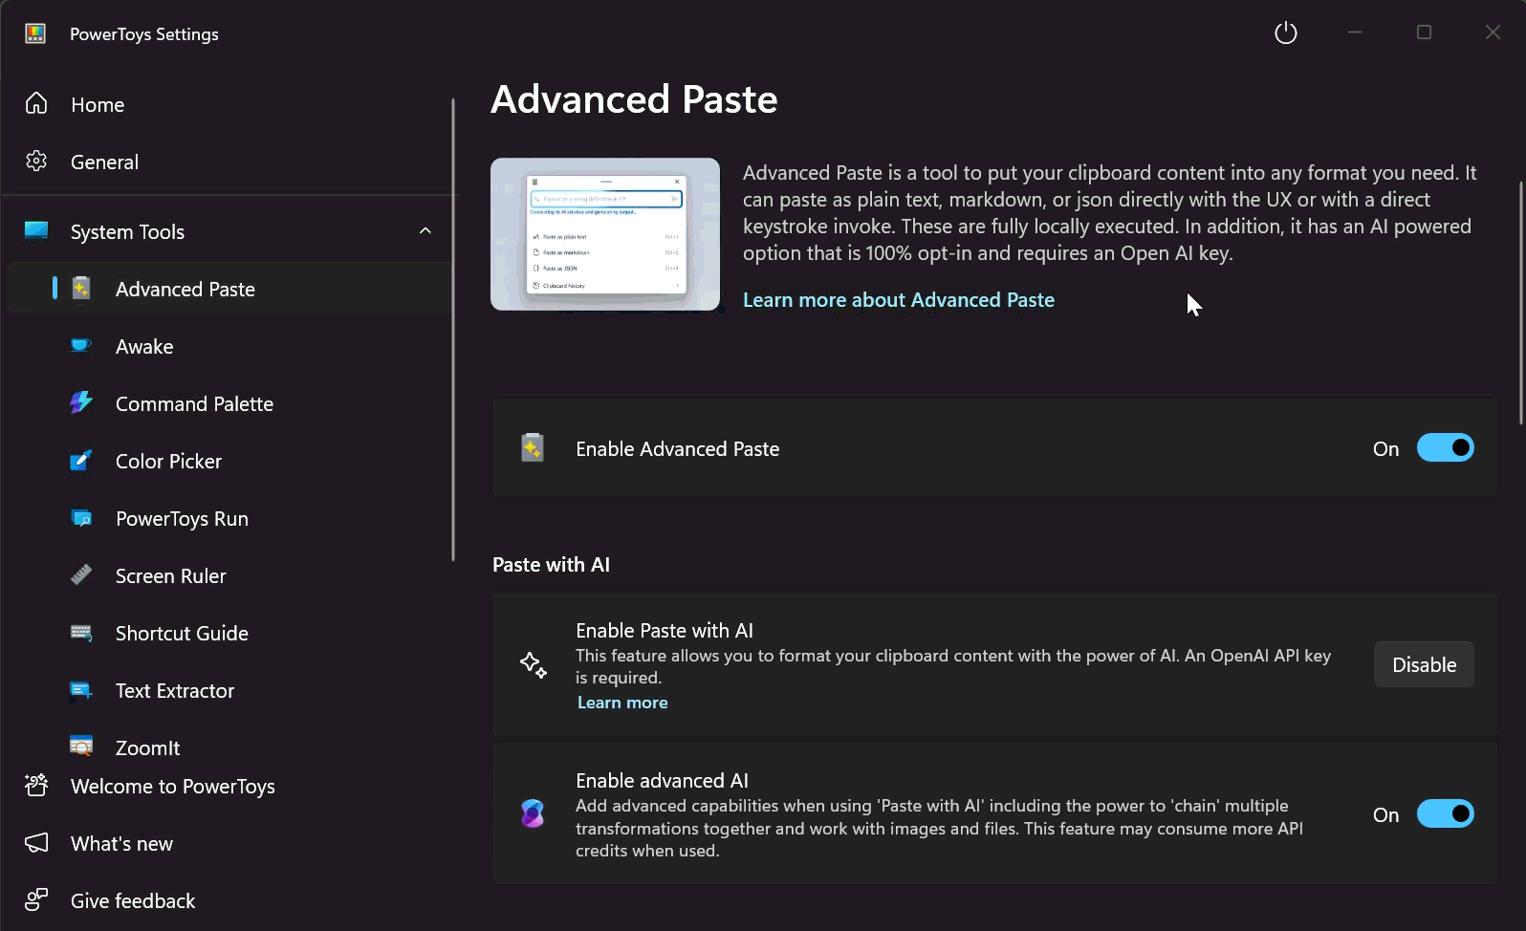
Task: Toggle the Enable advanced AI switch
Action: [x=1445, y=813]
